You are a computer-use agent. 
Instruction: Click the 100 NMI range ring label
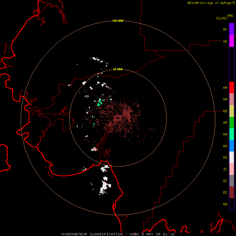pyautogui.click(x=118, y=21)
